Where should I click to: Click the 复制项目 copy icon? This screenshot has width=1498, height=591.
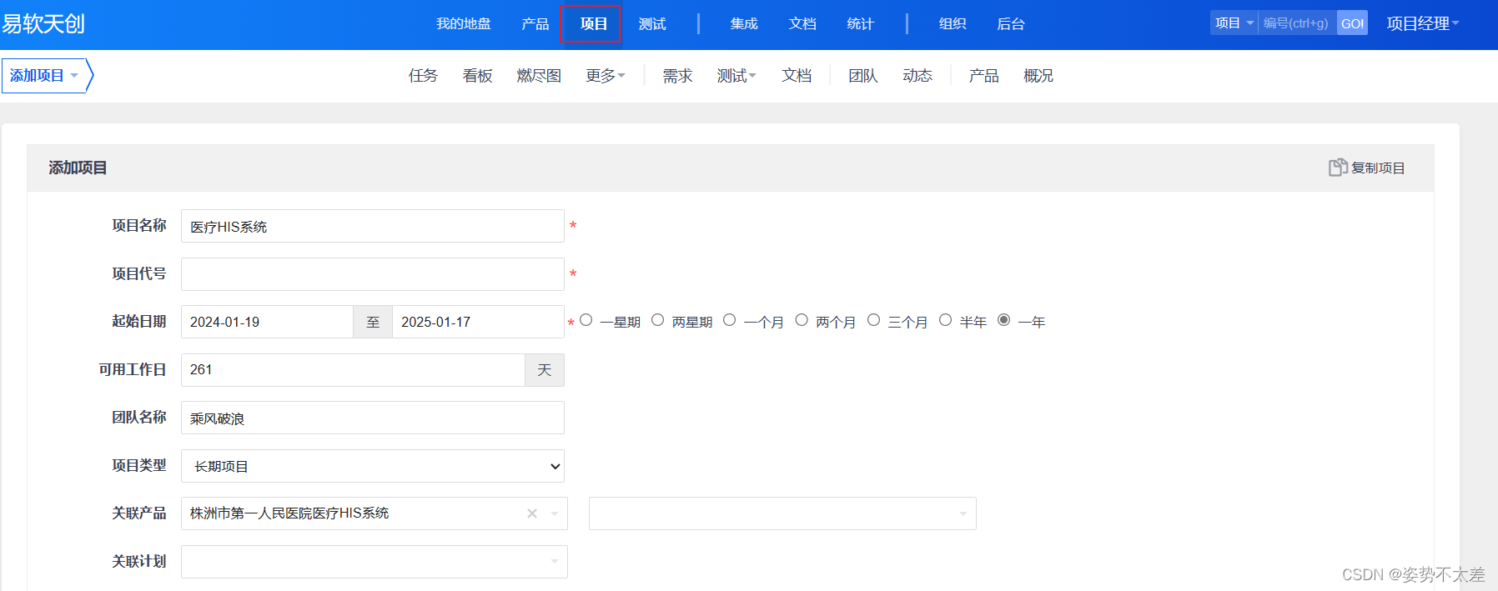pyautogui.click(x=1338, y=168)
